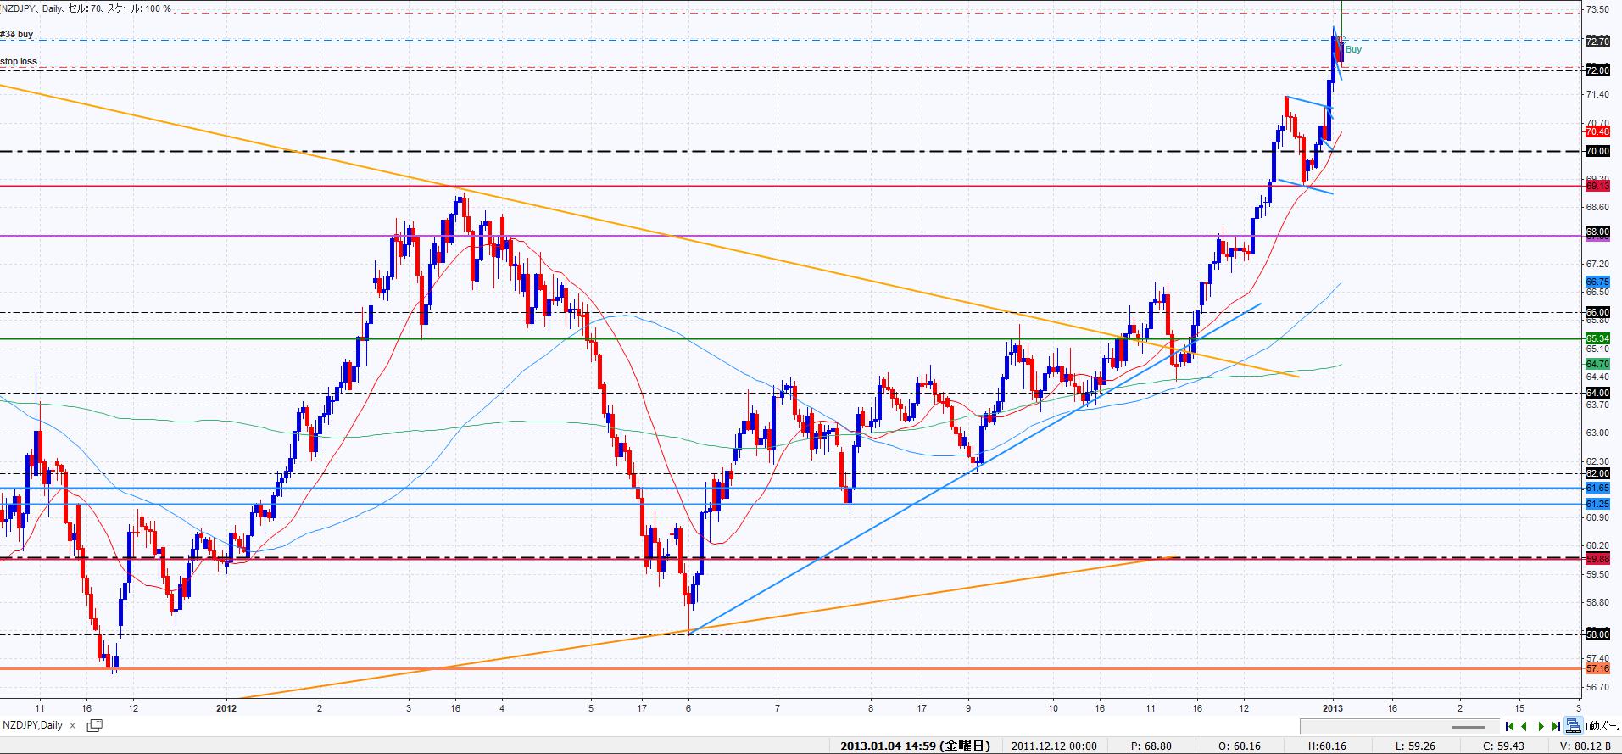
Task: Click the blue 66.75 moving average label
Action: point(1597,282)
